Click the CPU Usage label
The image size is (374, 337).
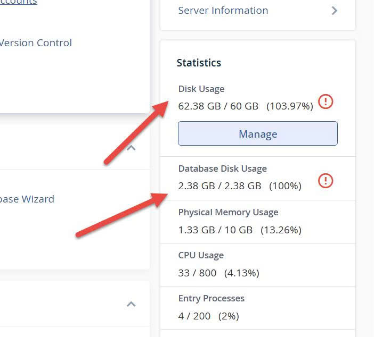pyautogui.click(x=201, y=255)
